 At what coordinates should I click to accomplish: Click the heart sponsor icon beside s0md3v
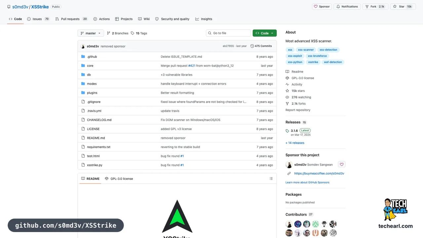(x=342, y=164)
